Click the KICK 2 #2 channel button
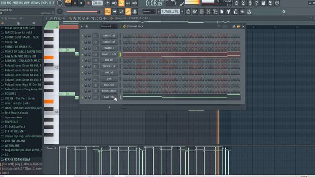Viewport: 315px width, 177px height. tap(109, 85)
